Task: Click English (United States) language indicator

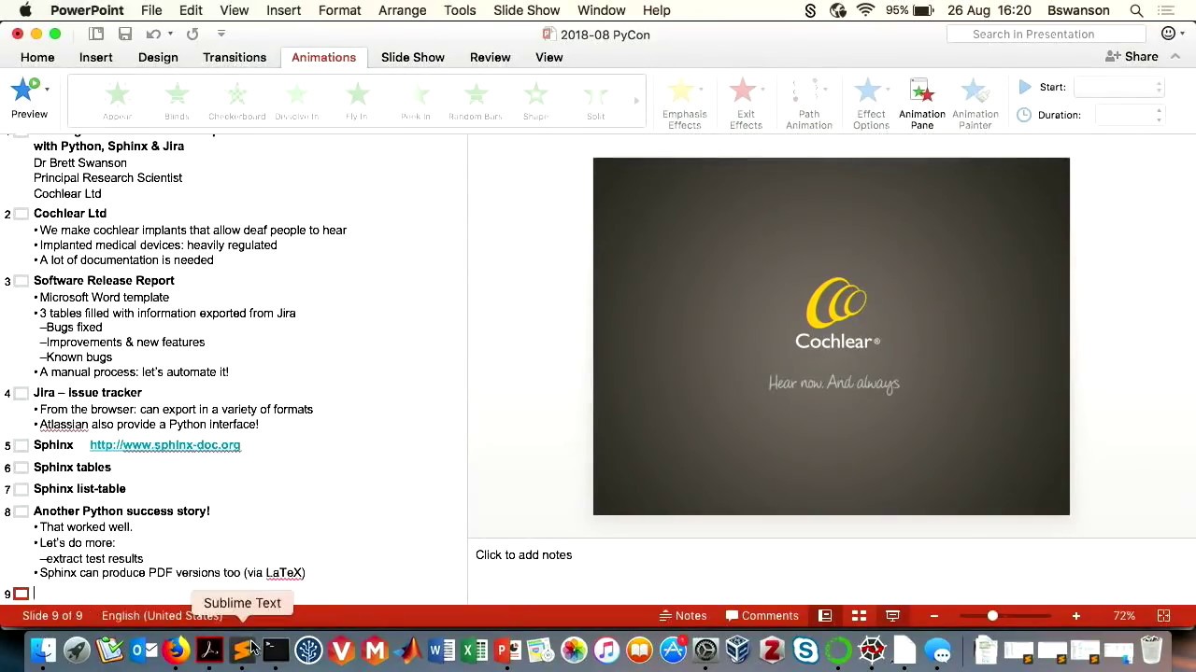Action: pos(162,616)
